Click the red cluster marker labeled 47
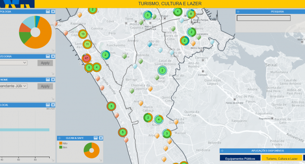 [x=86, y=58]
